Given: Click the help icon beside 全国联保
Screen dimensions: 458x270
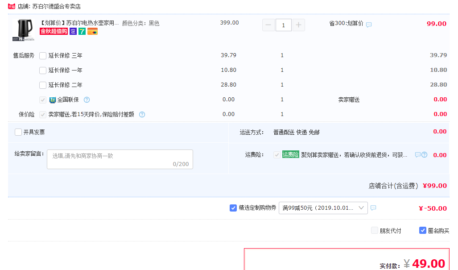Looking at the screenshot, I should [x=87, y=100].
